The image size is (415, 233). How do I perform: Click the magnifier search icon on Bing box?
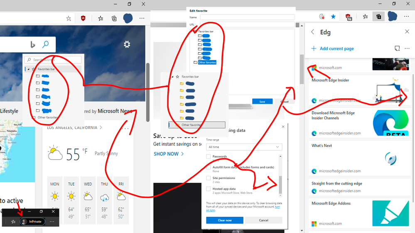(46, 44)
